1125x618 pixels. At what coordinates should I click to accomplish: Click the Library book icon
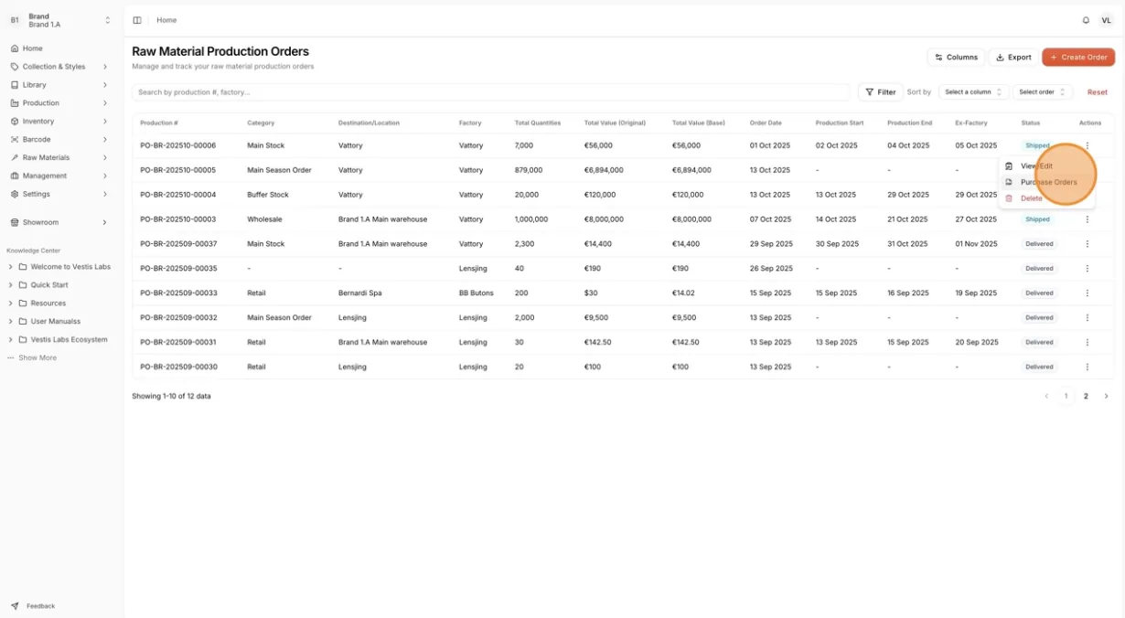click(x=15, y=85)
